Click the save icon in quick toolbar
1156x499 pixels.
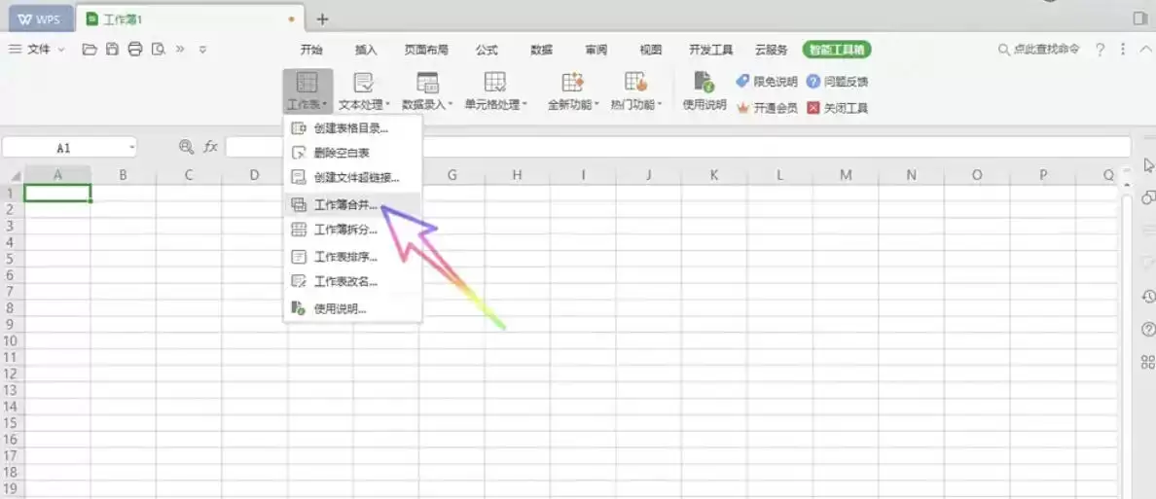pos(112,50)
